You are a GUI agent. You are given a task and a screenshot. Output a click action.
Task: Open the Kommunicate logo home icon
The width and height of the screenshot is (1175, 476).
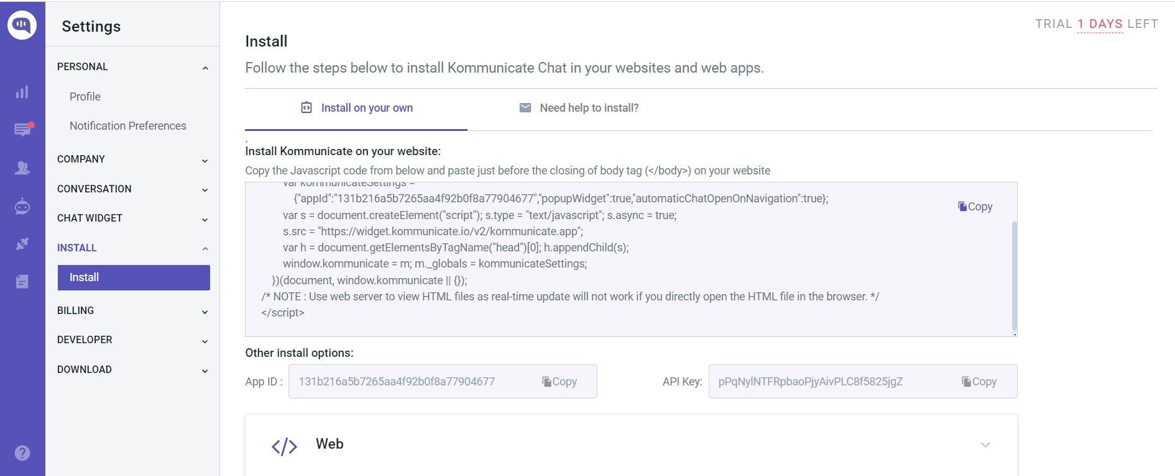coord(22,25)
